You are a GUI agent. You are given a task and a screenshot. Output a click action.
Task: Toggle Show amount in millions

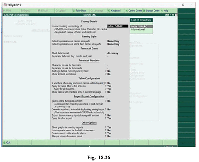(109, 74)
